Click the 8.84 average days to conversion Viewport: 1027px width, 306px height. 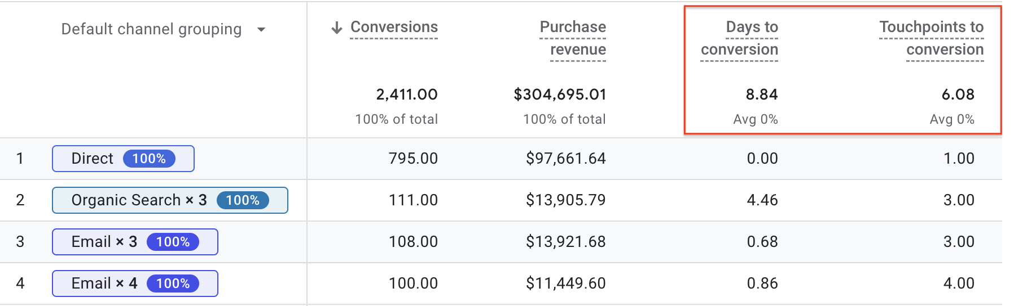pos(761,94)
